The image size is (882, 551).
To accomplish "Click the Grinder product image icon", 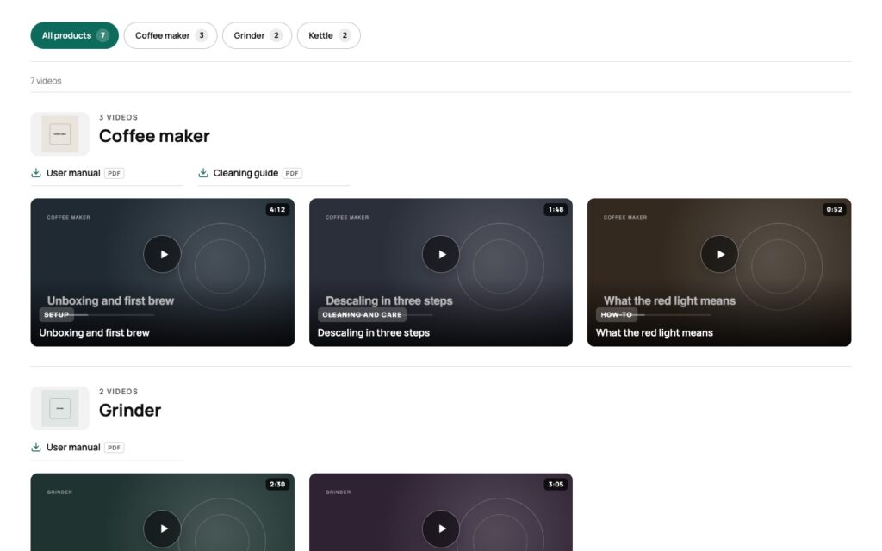I will coord(59,408).
